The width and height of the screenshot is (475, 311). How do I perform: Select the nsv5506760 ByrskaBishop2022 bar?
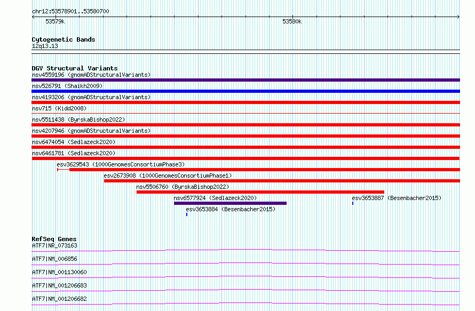pyautogui.click(x=260, y=192)
